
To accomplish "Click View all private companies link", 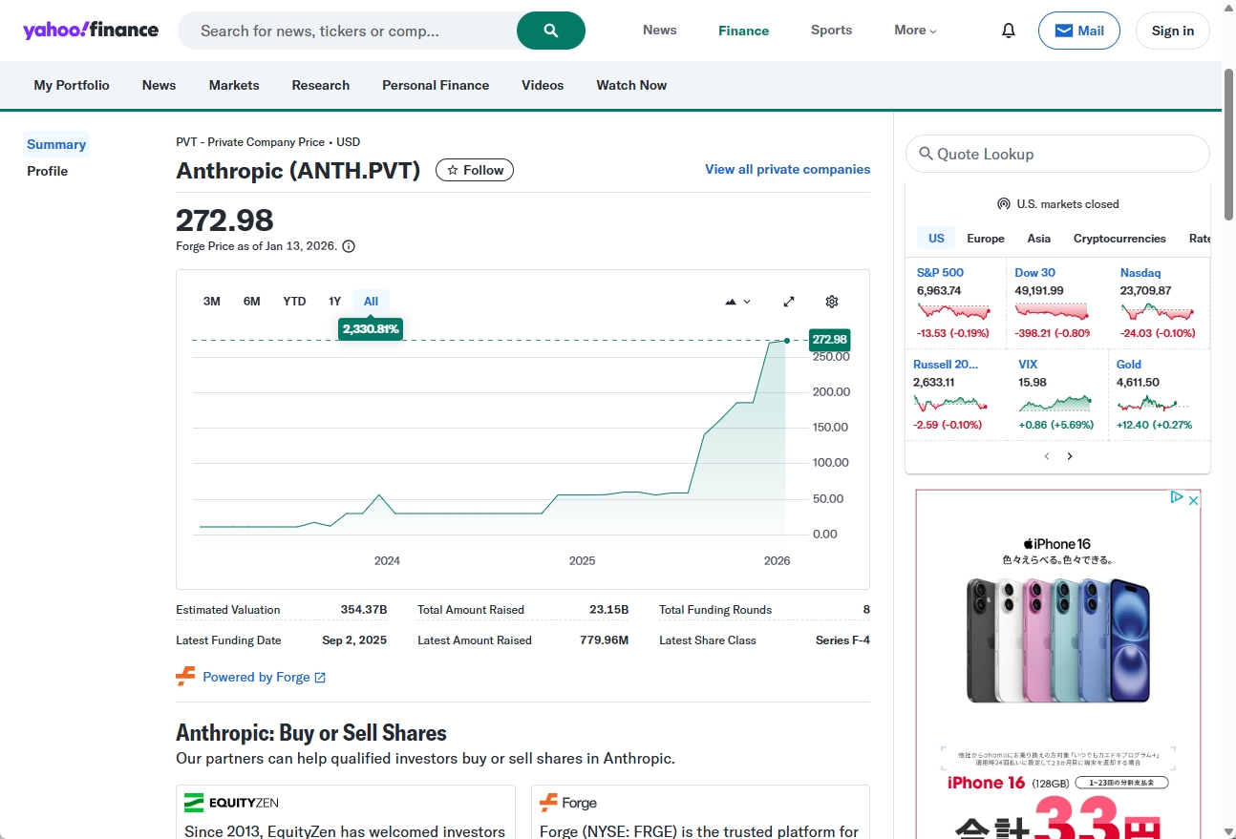I will point(788,169).
